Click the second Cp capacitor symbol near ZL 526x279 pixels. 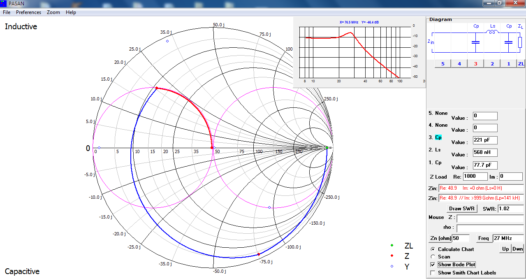coord(509,42)
